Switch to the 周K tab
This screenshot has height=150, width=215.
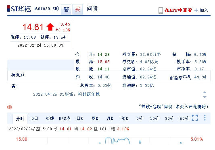(x=95, y=118)
